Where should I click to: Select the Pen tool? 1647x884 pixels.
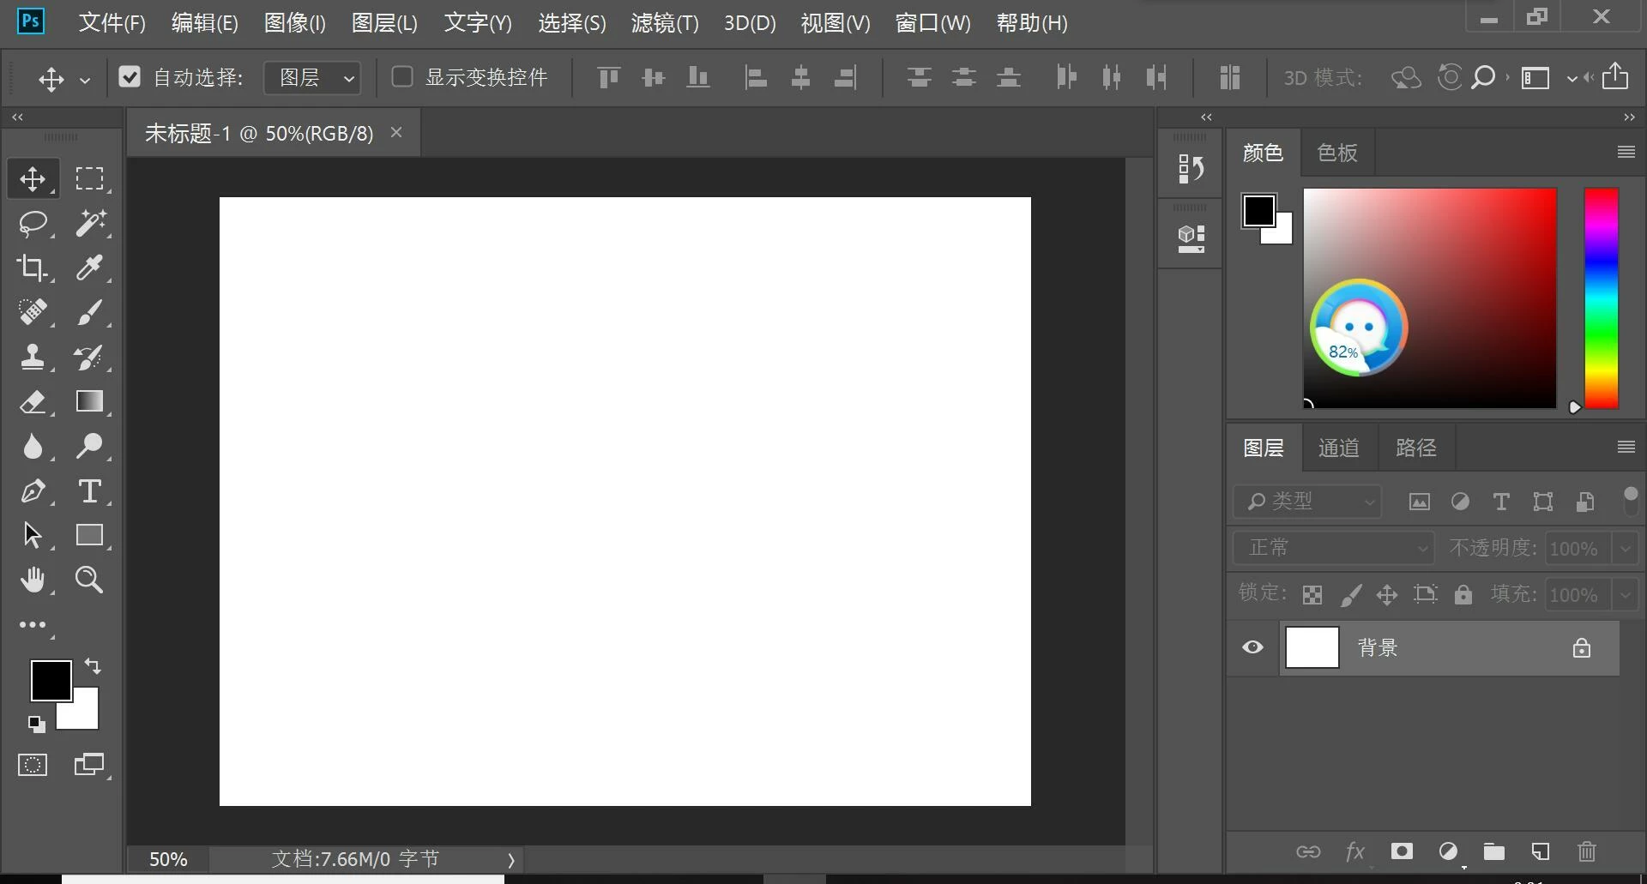33,491
